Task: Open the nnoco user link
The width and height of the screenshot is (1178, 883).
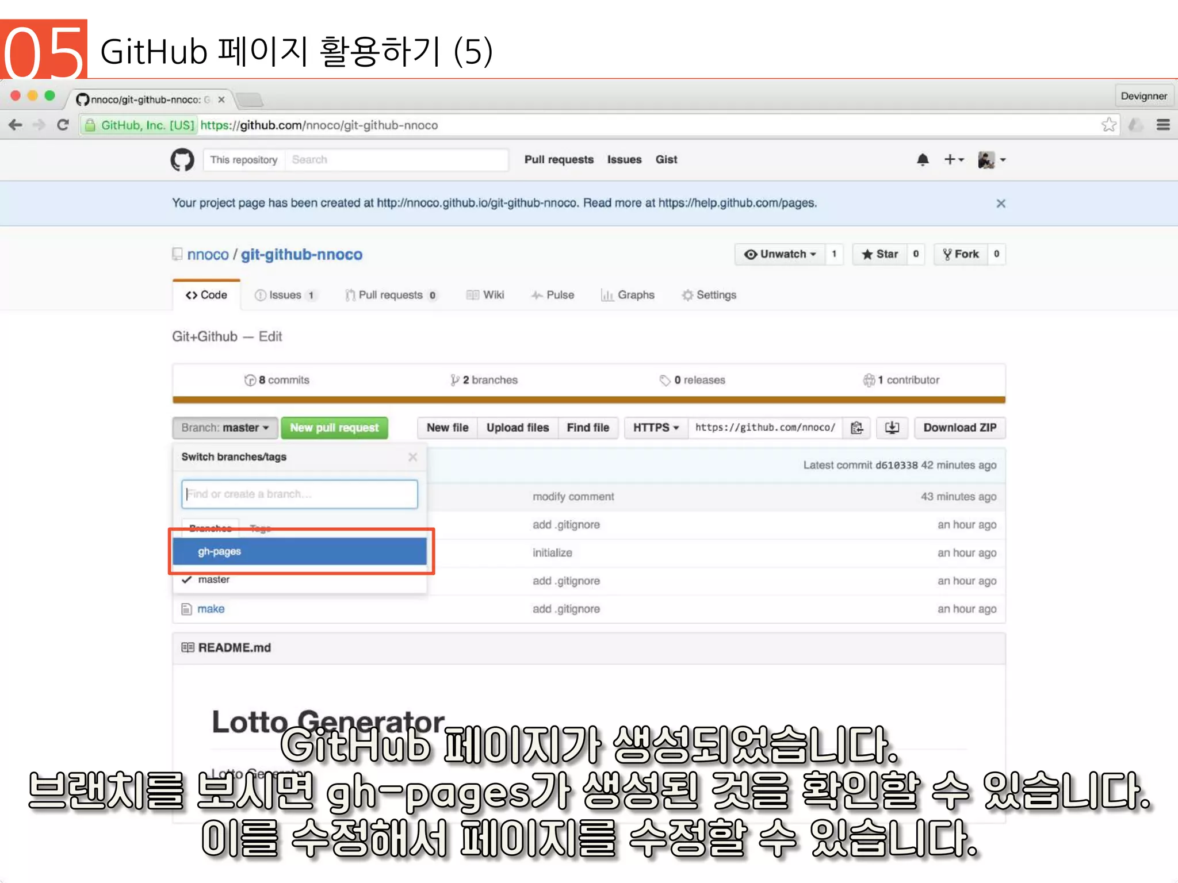Action: [208, 255]
